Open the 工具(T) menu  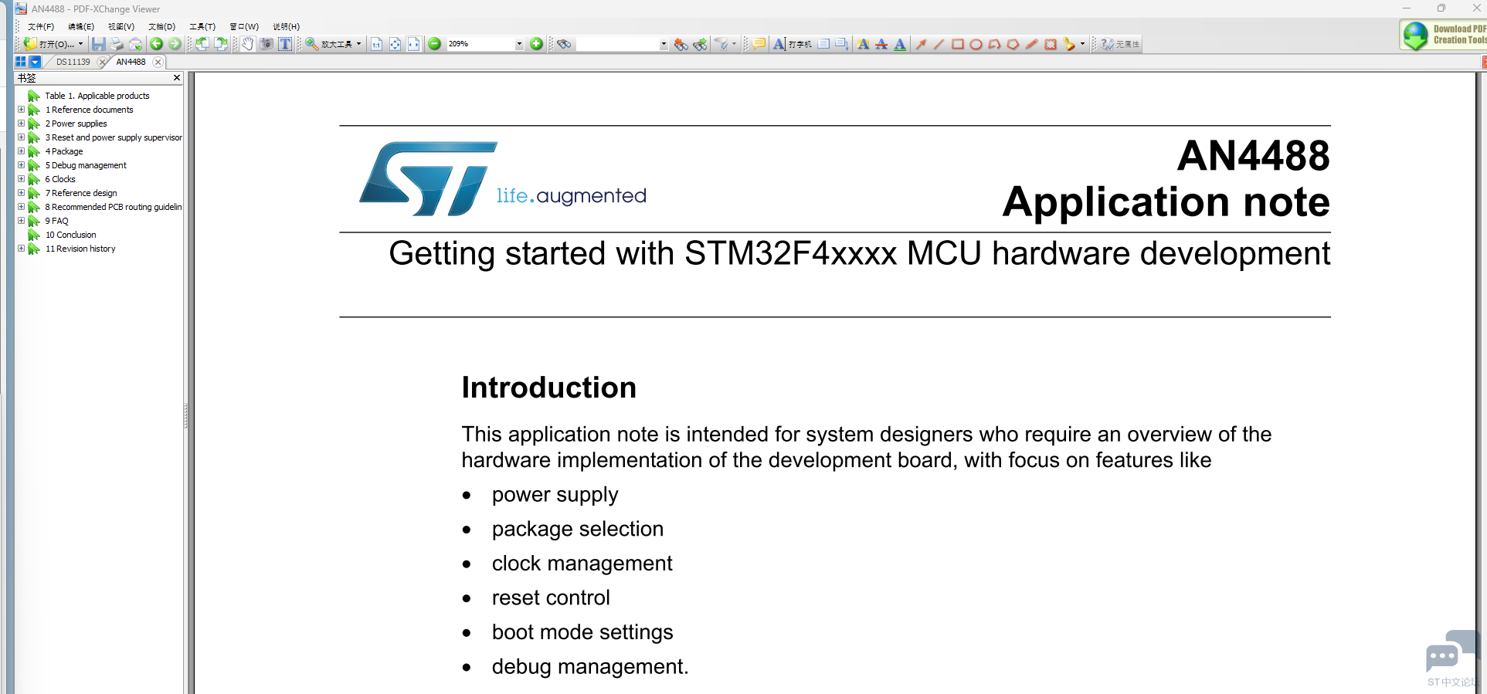point(202,26)
